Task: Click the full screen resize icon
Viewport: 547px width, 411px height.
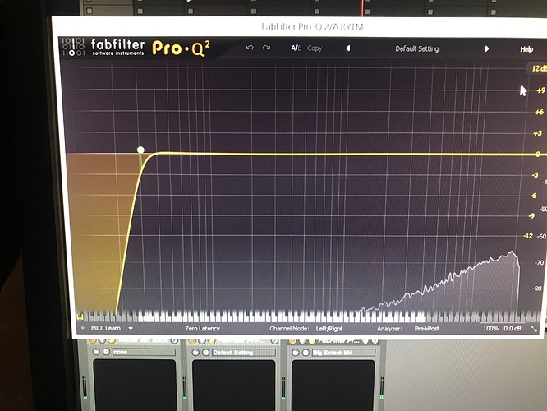Action: (x=534, y=329)
